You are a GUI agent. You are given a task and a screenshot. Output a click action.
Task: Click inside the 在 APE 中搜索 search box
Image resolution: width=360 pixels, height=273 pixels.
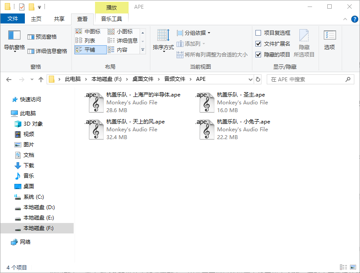click(x=310, y=79)
